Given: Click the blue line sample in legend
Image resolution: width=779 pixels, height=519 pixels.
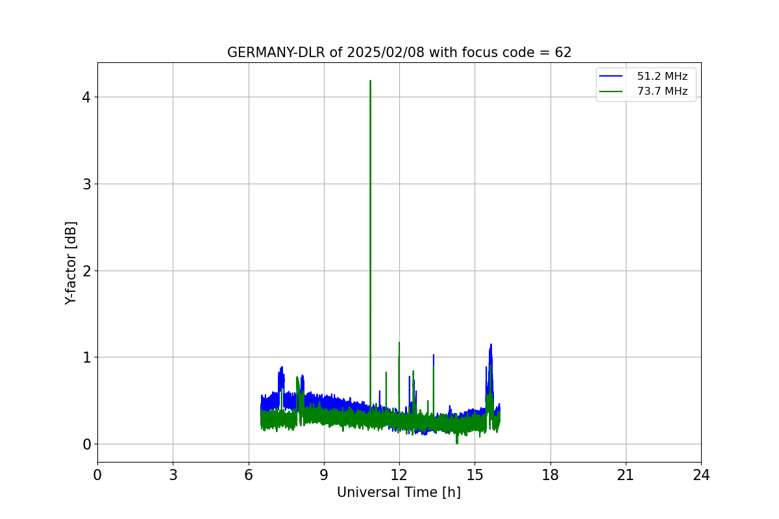Looking at the screenshot, I should tap(612, 77).
